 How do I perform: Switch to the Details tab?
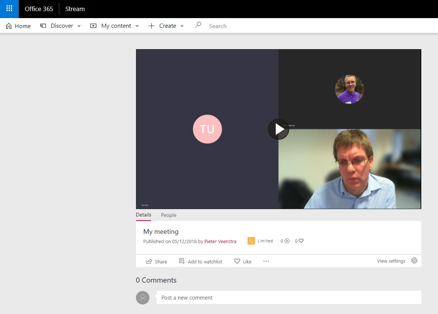click(143, 215)
